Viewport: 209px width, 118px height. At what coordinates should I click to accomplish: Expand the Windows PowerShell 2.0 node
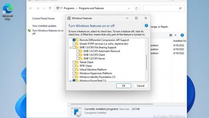tap(71, 81)
